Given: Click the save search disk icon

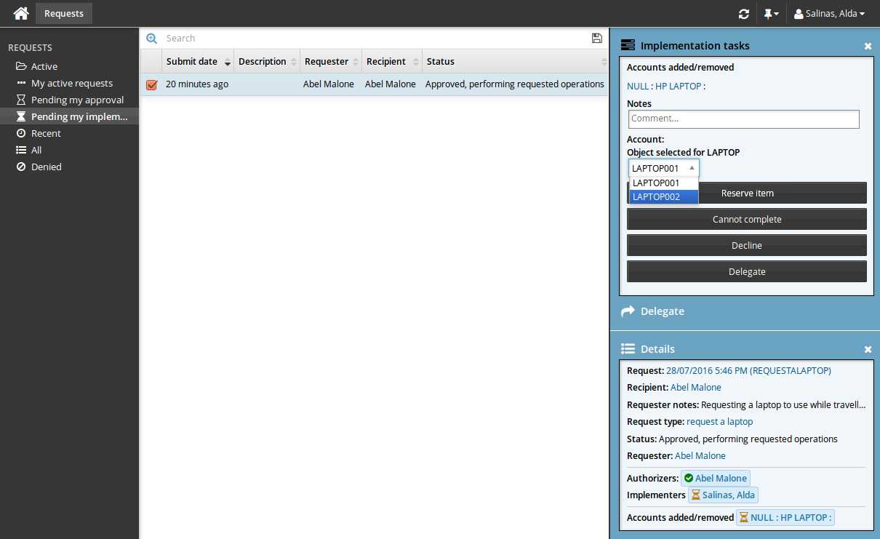Looking at the screenshot, I should [x=597, y=39].
